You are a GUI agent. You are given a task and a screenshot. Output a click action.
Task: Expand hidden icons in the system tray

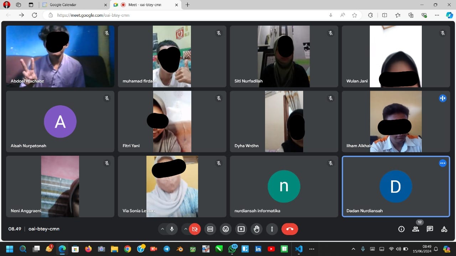(353, 249)
